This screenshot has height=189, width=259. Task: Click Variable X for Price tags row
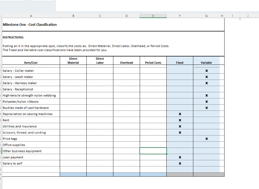tap(206, 139)
